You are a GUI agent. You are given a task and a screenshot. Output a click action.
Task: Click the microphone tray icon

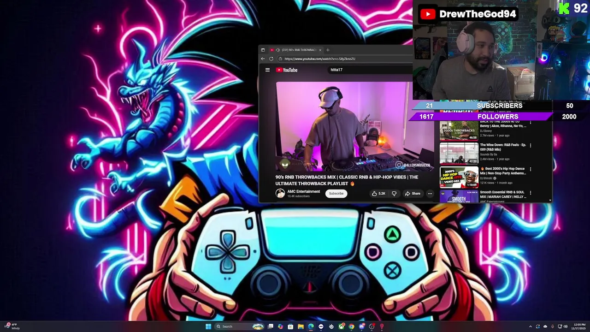pyautogui.click(x=553, y=326)
